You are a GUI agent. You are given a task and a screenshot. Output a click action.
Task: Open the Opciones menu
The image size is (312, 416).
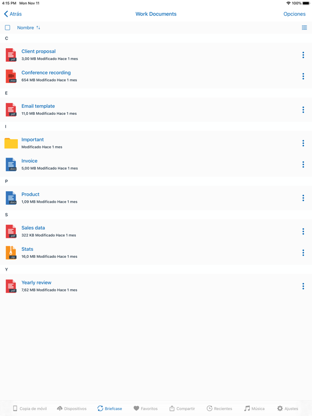tap(294, 14)
